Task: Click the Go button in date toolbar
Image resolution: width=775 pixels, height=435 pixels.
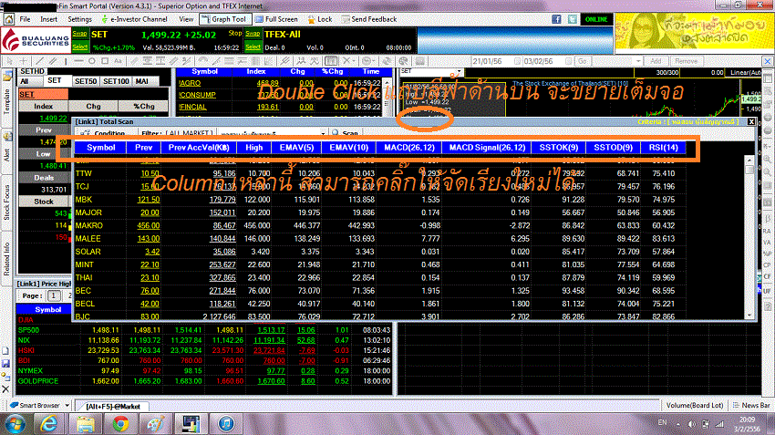Action: [583, 61]
